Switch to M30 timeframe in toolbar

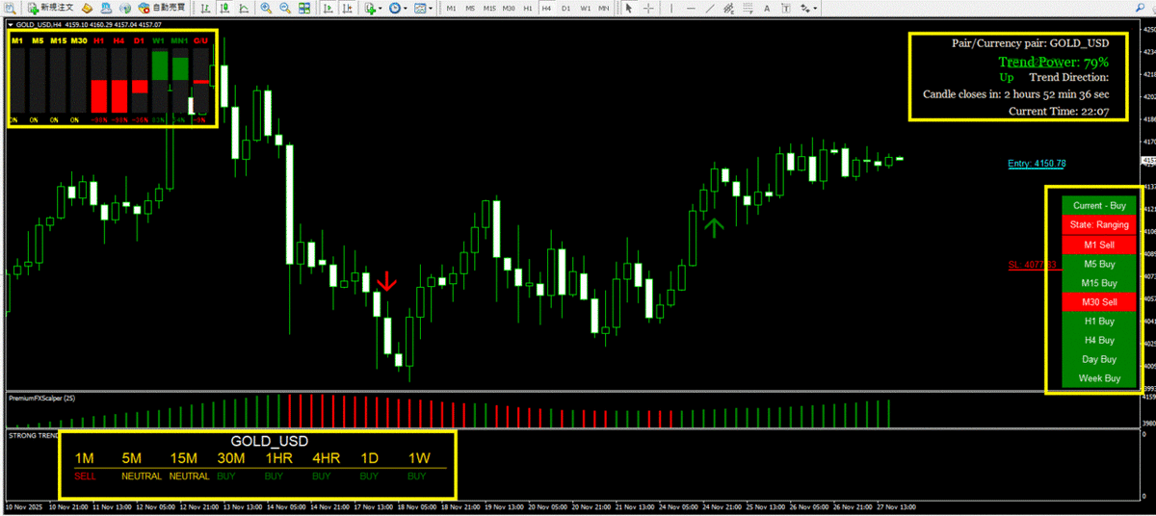point(509,8)
